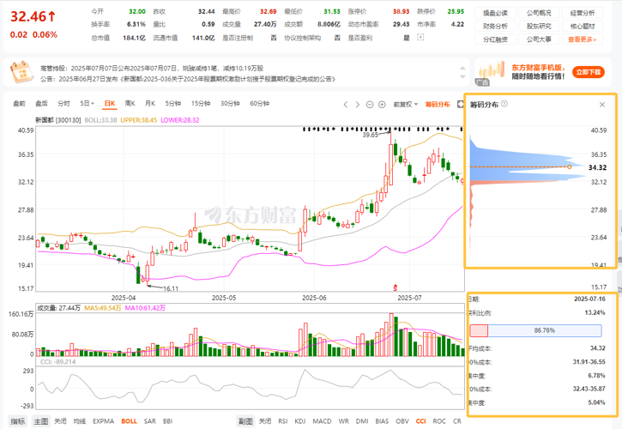Open the 5日 period dropdown
Image resolution: width=622 pixels, height=429 pixels.
tap(87, 103)
